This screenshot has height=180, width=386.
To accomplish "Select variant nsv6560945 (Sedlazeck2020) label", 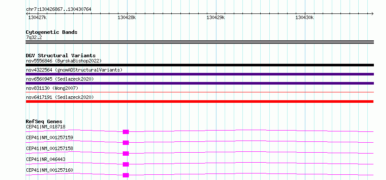I will pyautogui.click(x=60, y=79).
